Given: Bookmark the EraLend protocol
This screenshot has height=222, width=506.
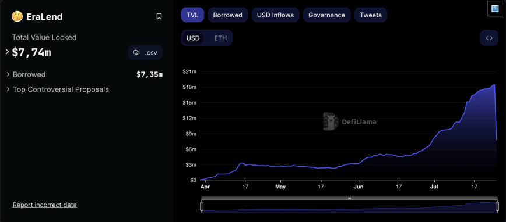Looking at the screenshot, I should point(159,16).
